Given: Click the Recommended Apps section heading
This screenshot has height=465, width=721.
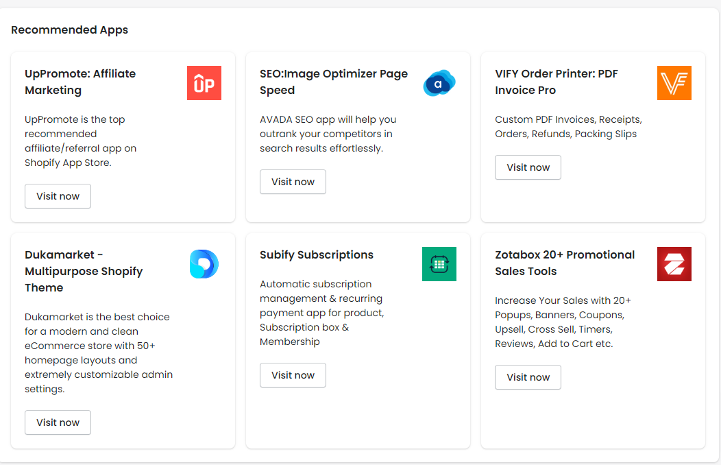Looking at the screenshot, I should [x=70, y=29].
